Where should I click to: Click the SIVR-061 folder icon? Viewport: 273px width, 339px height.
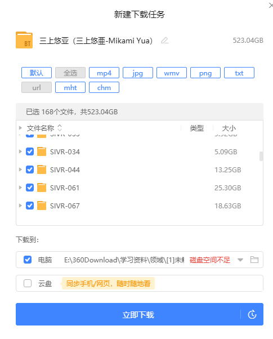42,188
